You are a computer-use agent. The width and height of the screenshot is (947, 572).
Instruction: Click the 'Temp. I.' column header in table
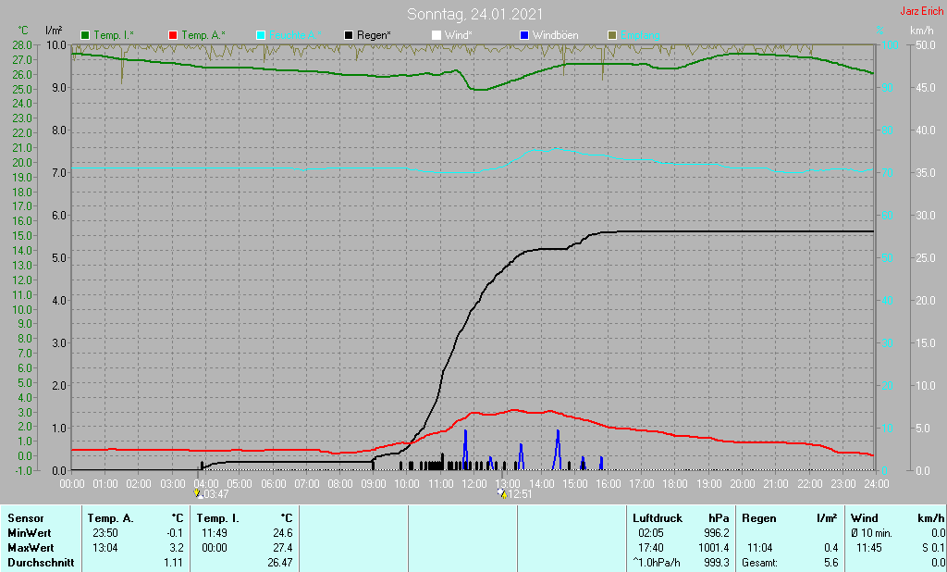pos(218,519)
